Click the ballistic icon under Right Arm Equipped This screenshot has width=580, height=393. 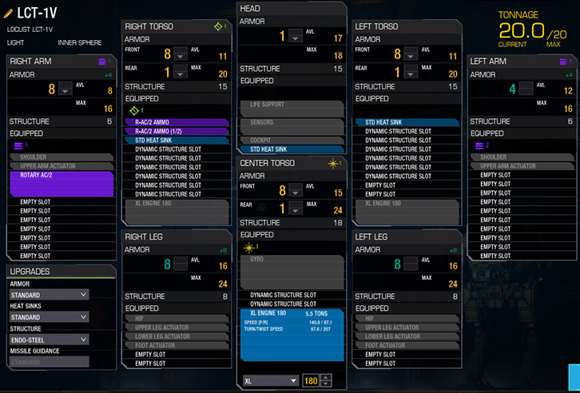[18, 145]
